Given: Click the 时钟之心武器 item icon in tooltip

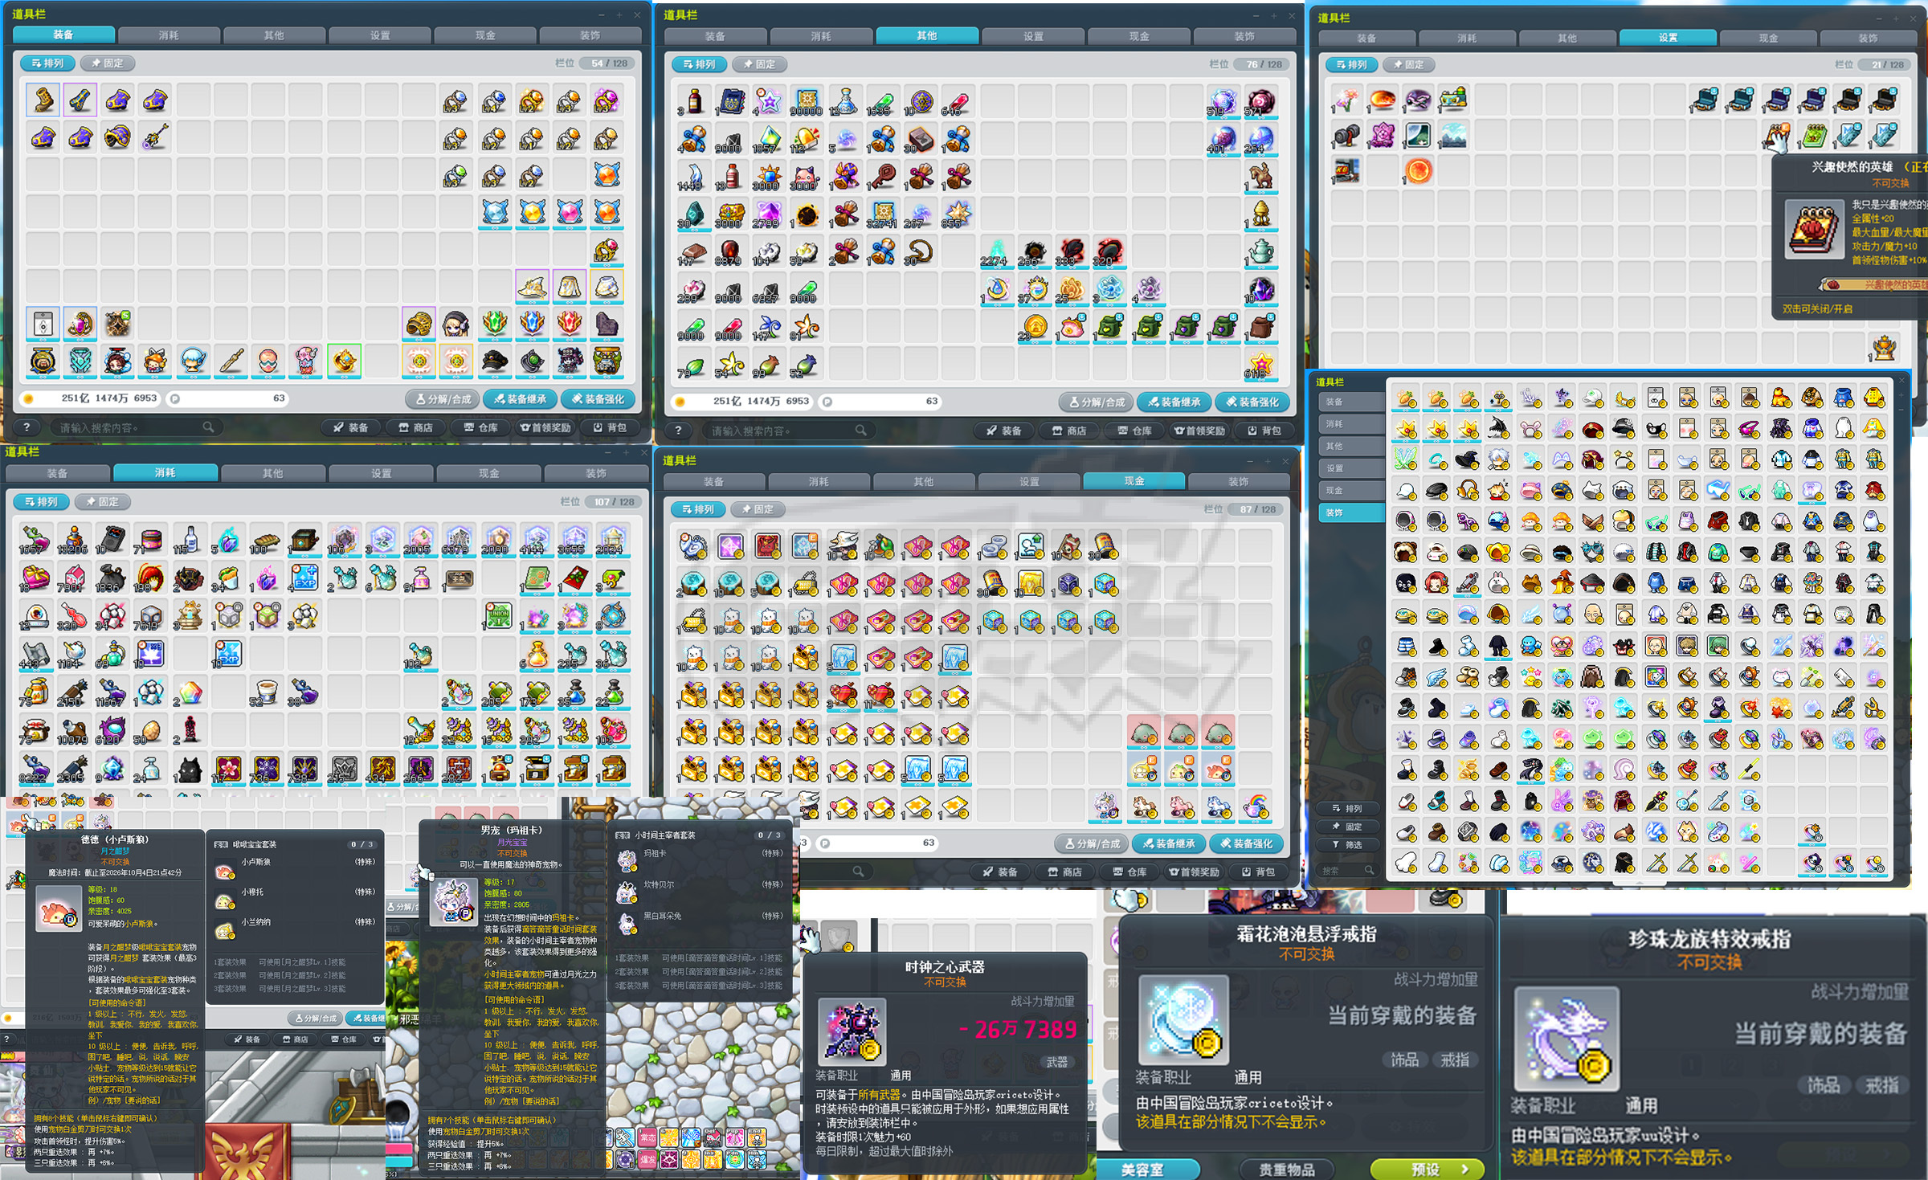Looking at the screenshot, I should (x=852, y=1031).
